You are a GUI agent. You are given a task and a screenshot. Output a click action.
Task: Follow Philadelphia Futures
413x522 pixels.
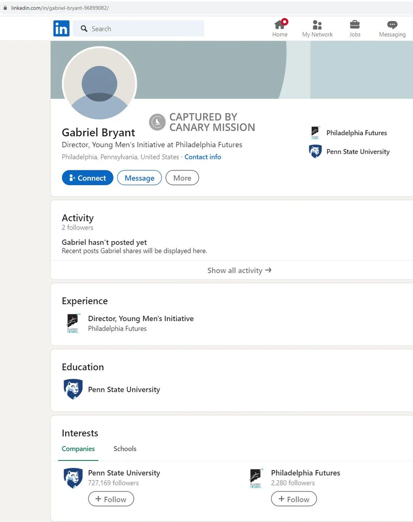click(x=294, y=499)
